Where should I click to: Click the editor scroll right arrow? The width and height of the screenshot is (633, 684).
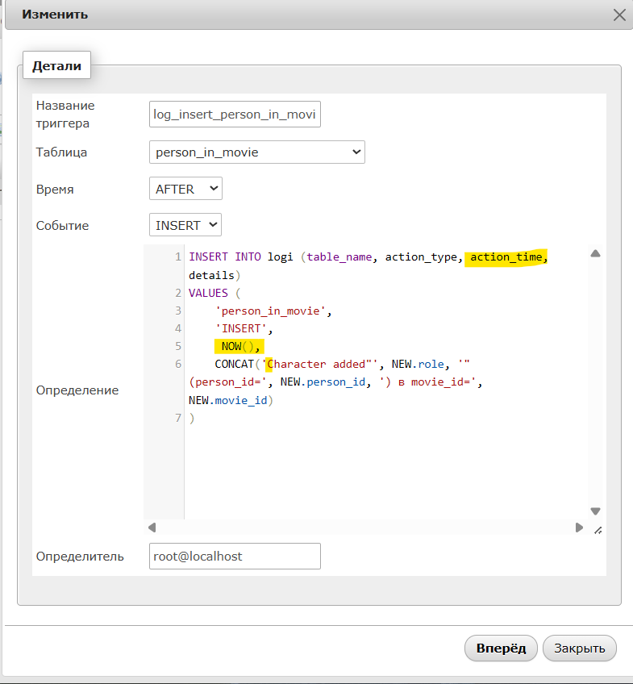579,528
